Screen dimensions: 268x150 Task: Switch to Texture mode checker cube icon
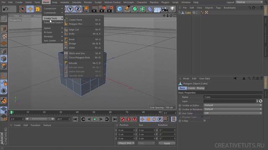click(4, 36)
